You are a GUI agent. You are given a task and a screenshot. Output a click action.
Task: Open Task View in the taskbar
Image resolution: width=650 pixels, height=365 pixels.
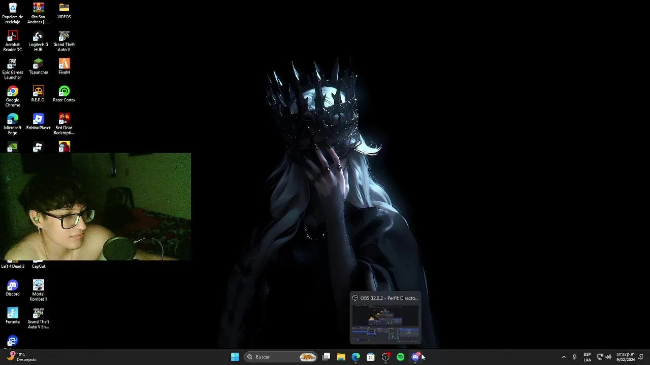tap(327, 357)
